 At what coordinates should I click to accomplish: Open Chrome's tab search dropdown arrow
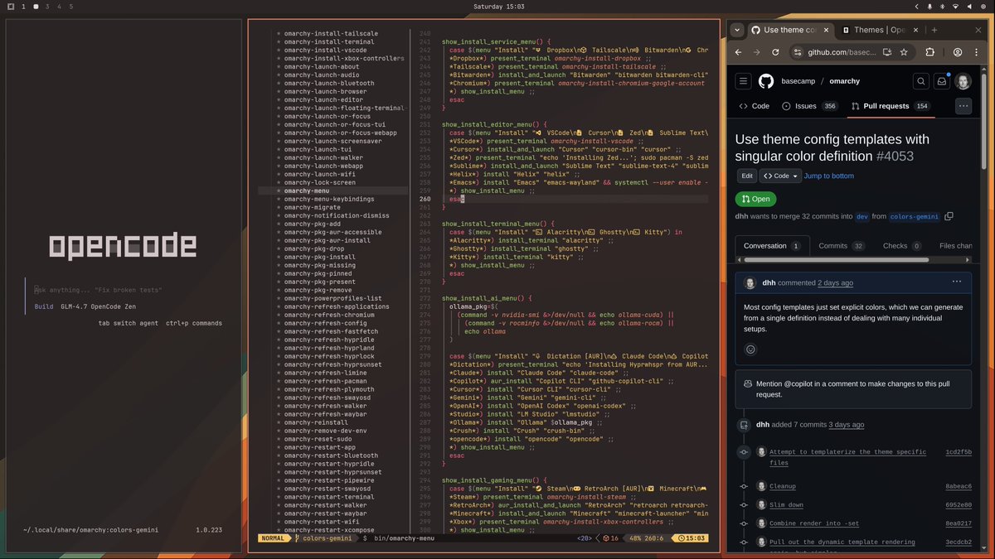(x=736, y=30)
